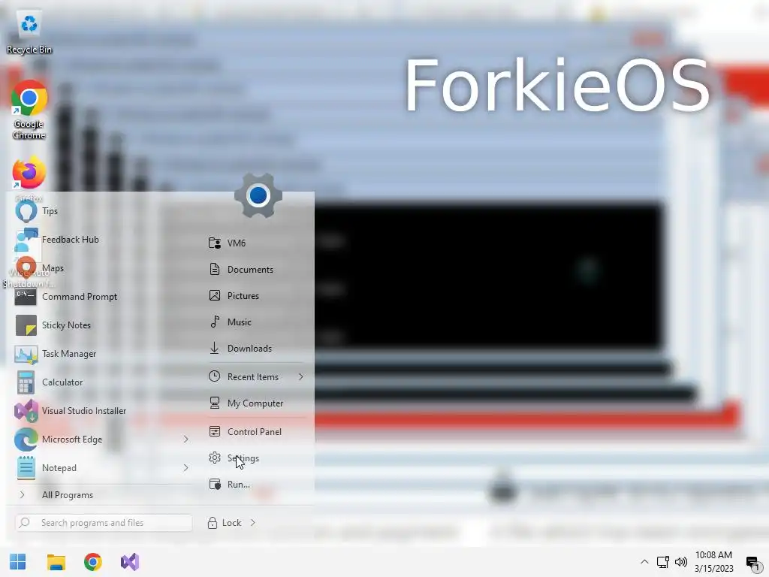Screen dimensions: 769x577
Task: Open Command Prompt
Action: point(101,297)
